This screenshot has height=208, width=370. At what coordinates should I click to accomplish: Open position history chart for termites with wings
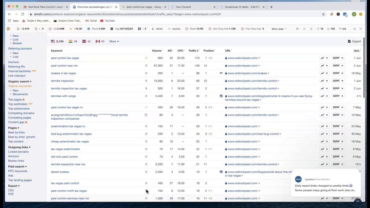324,96
